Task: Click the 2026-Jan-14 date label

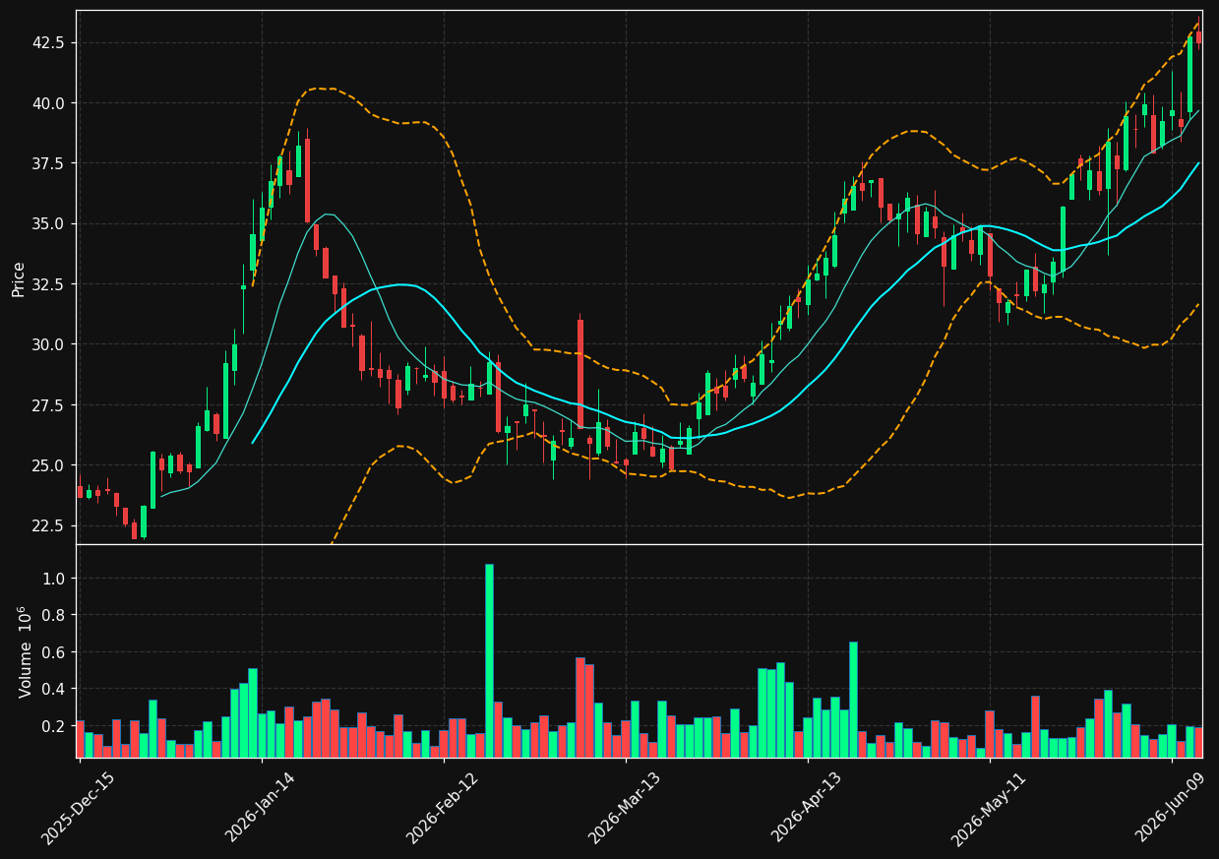Action: (x=260, y=808)
